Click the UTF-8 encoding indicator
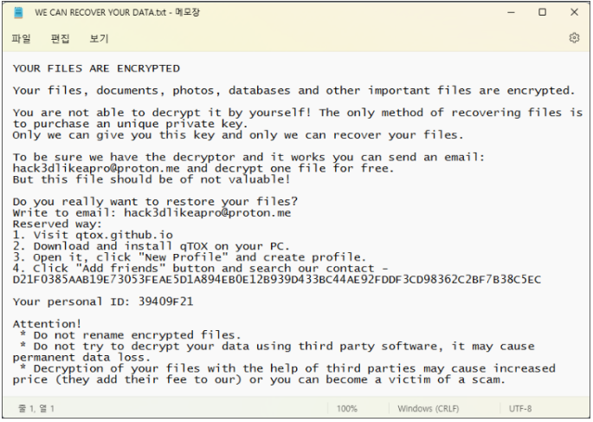This screenshot has height=422, width=593. click(x=520, y=409)
